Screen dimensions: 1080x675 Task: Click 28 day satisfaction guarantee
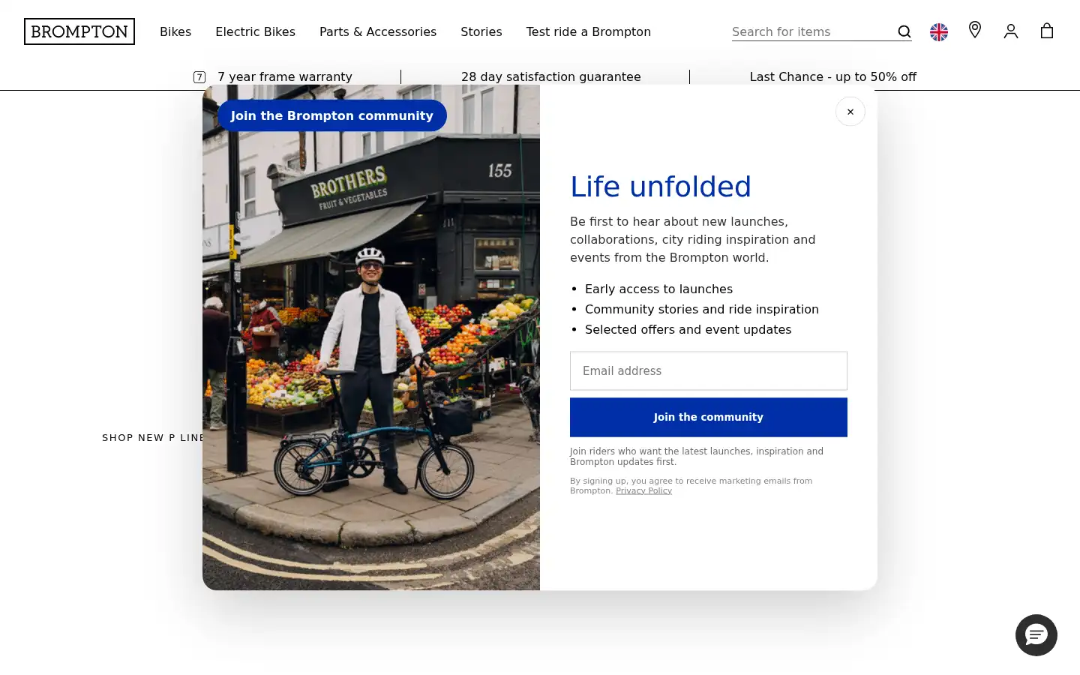click(551, 76)
